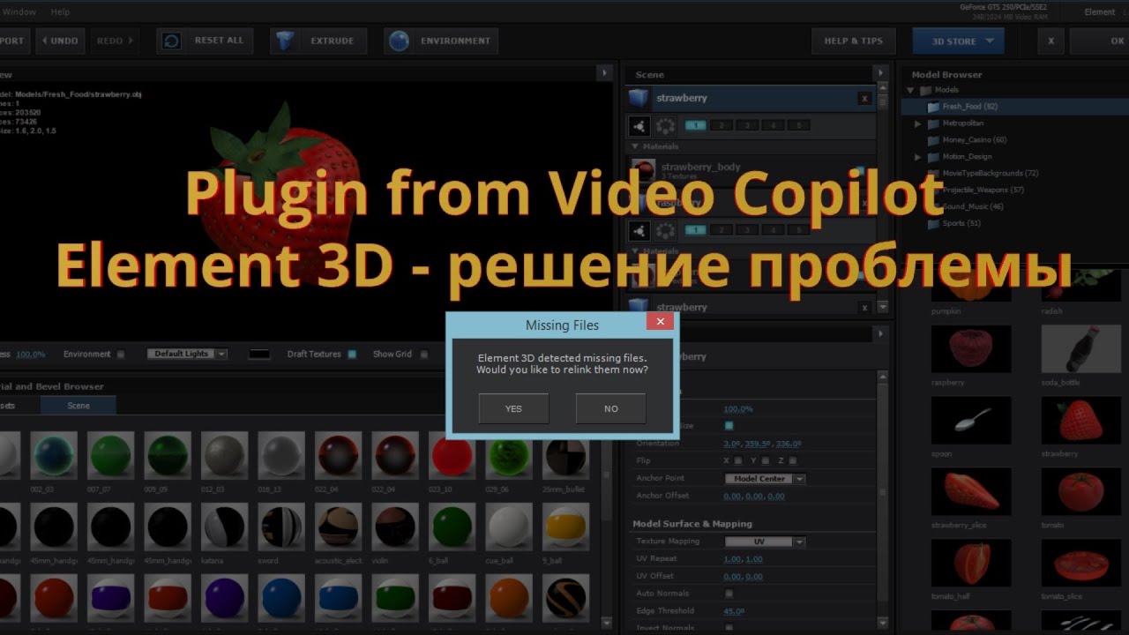Select the soda_bottle model thumbnail
The width and height of the screenshot is (1129, 635).
(x=1080, y=348)
